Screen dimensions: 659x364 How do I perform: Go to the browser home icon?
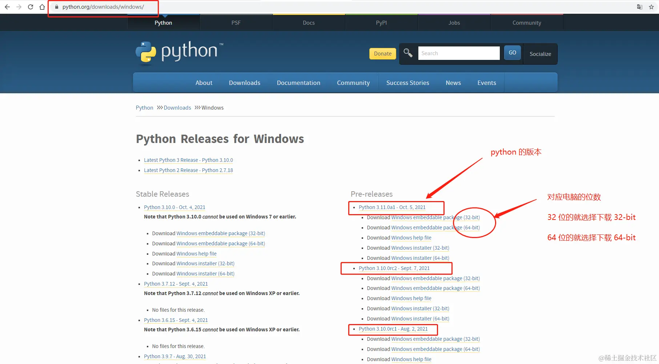[42, 7]
